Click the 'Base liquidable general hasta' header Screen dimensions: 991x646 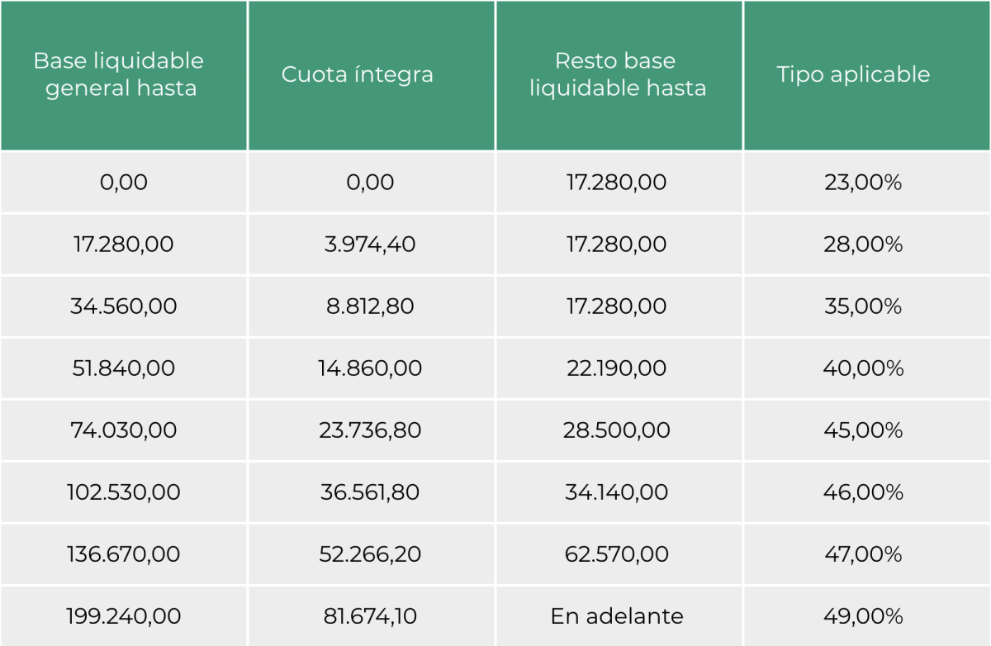(x=124, y=75)
